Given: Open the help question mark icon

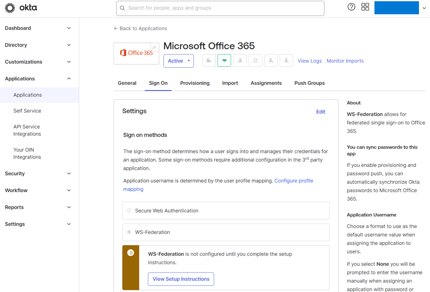Looking at the screenshot, I should tap(351, 7).
